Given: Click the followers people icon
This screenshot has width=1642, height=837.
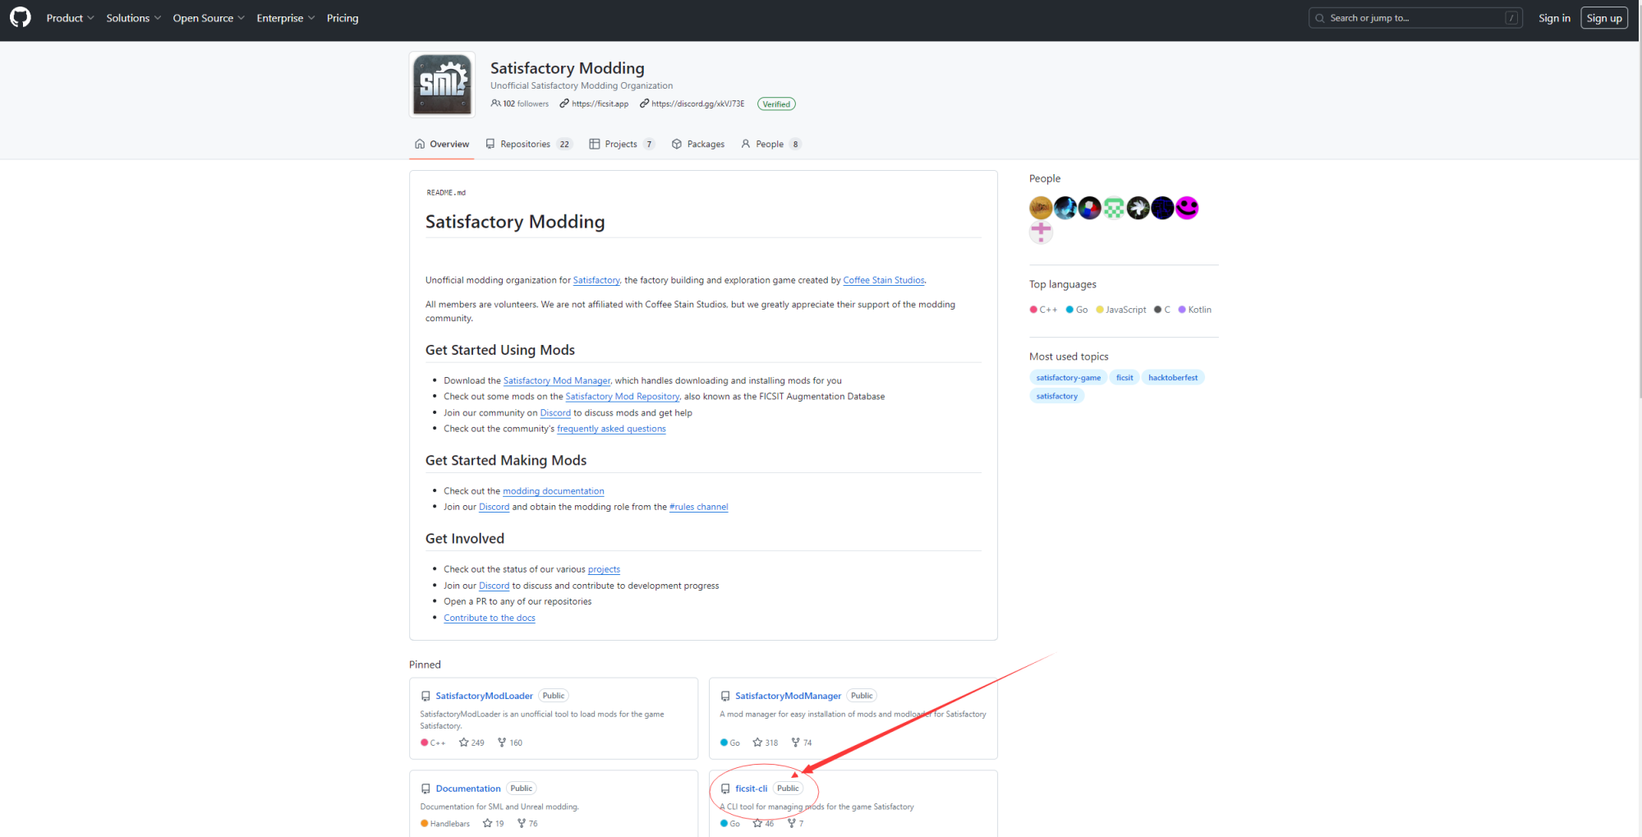Looking at the screenshot, I should [x=495, y=103].
